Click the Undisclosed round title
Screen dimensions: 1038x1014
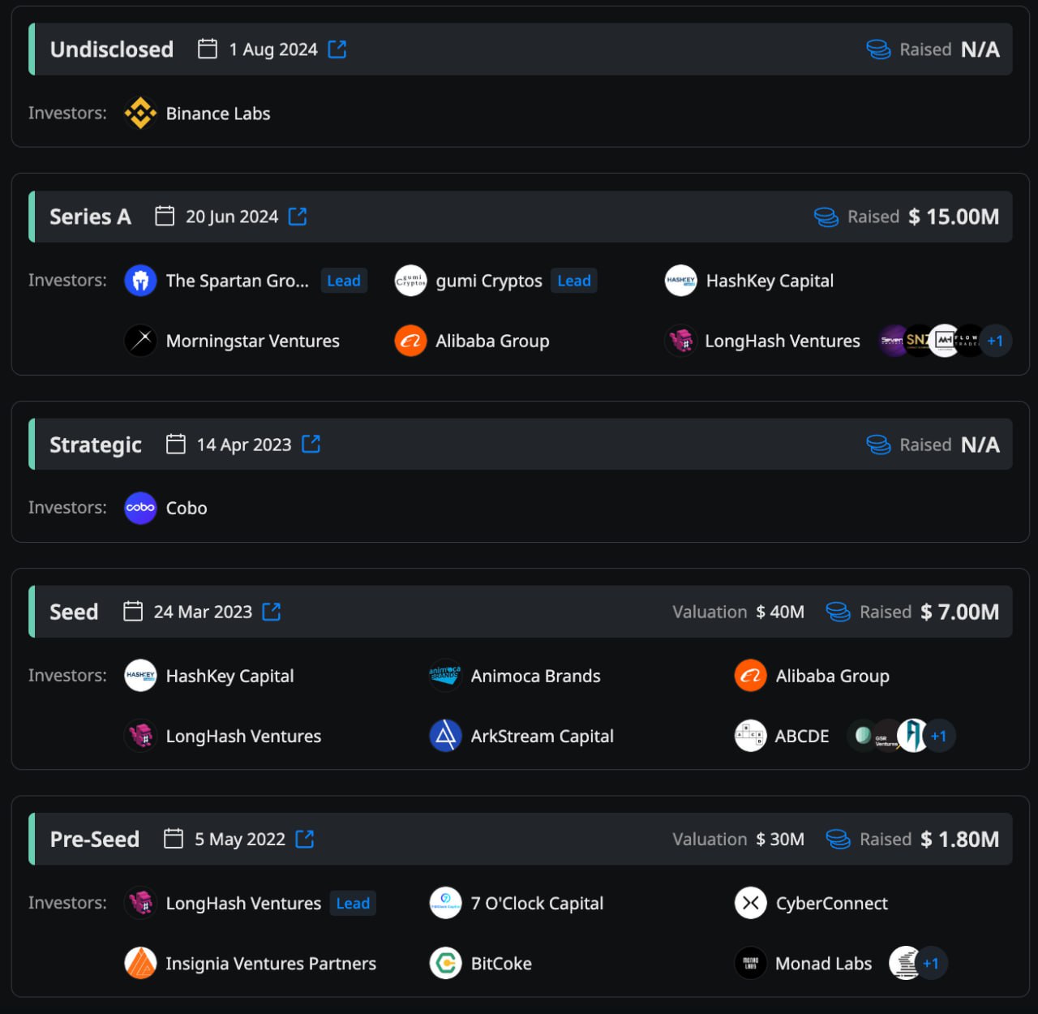(x=112, y=49)
